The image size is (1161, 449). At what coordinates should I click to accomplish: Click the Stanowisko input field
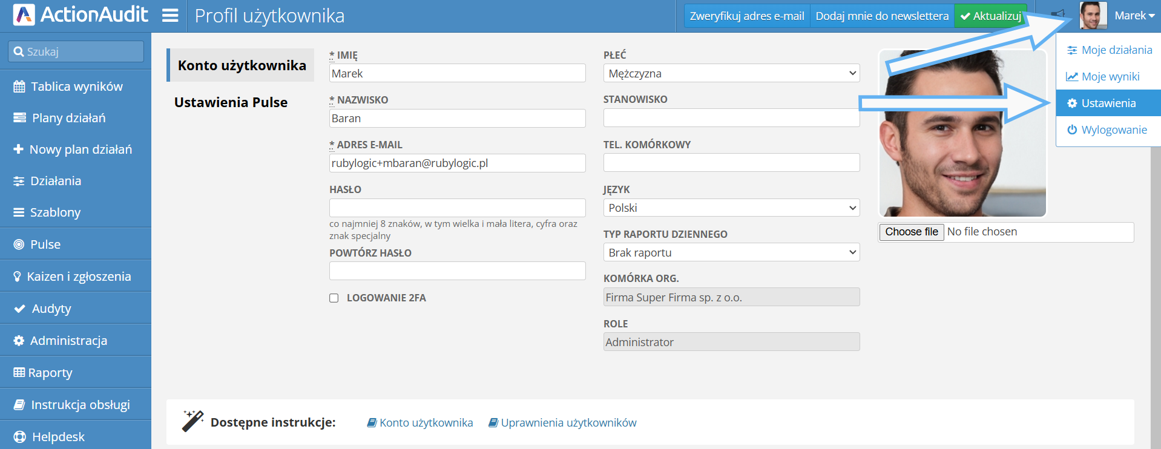(x=731, y=118)
